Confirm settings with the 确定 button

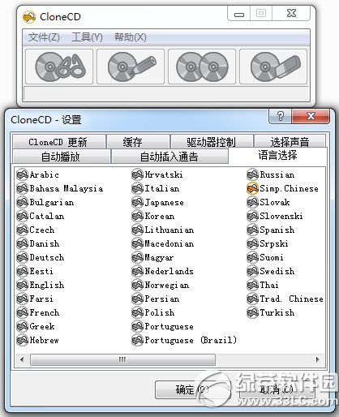(x=193, y=389)
